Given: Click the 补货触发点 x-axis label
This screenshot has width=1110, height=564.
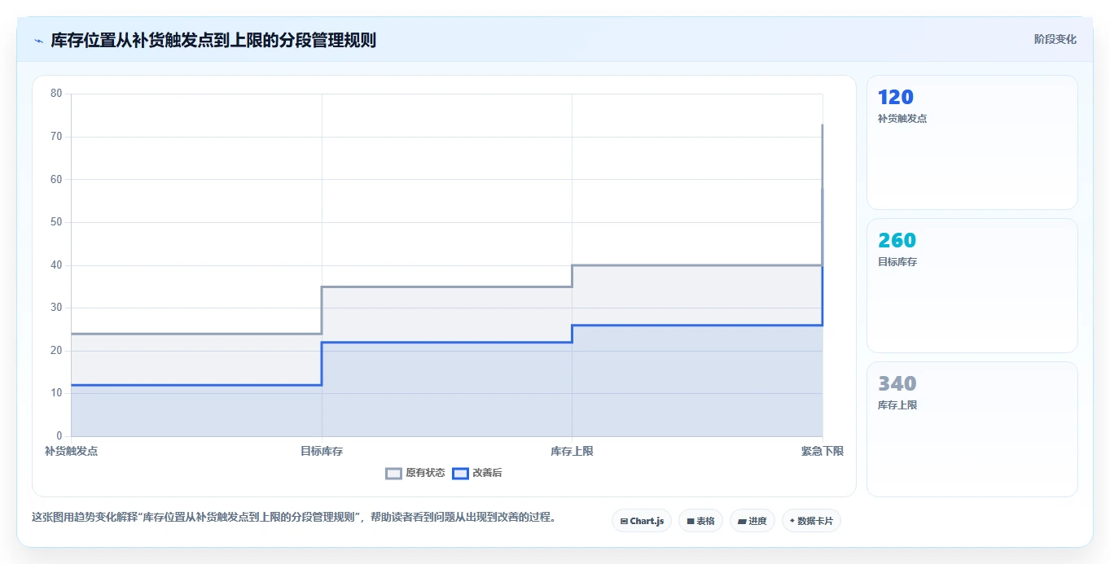Looking at the screenshot, I should coord(71,451).
